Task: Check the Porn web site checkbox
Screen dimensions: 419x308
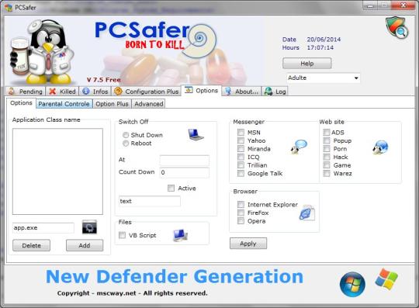Action: pos(327,148)
